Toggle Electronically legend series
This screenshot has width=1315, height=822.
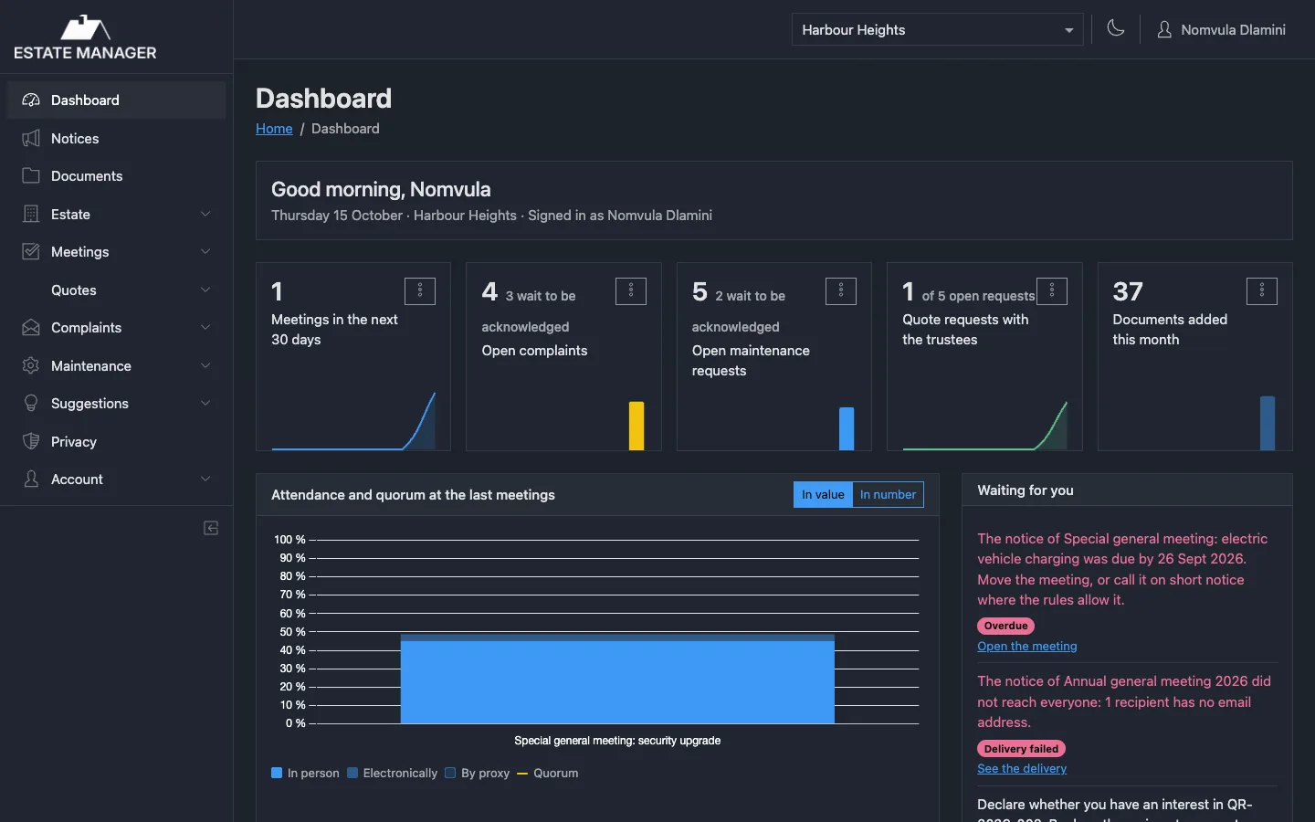click(392, 773)
